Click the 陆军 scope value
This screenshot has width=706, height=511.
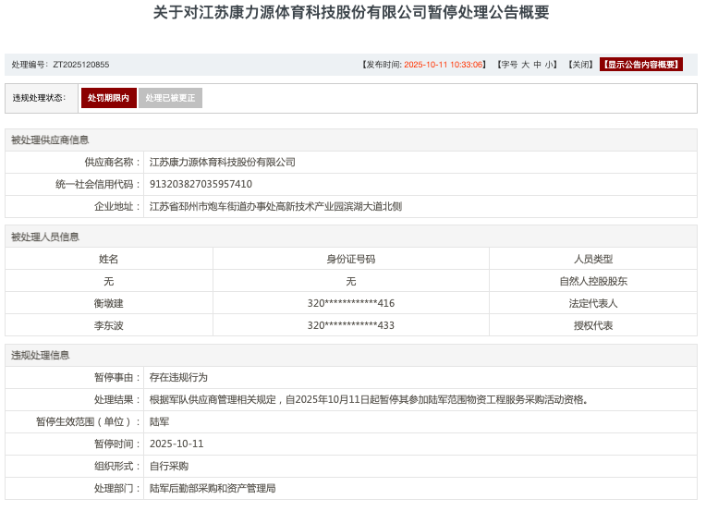point(159,422)
